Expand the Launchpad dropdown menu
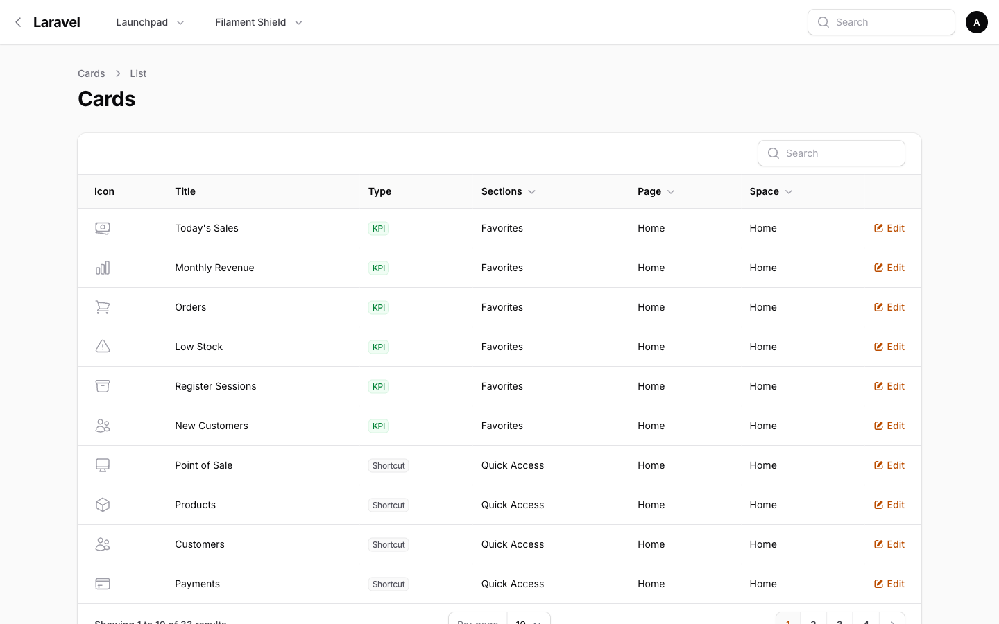This screenshot has height=624, width=999. click(x=151, y=22)
